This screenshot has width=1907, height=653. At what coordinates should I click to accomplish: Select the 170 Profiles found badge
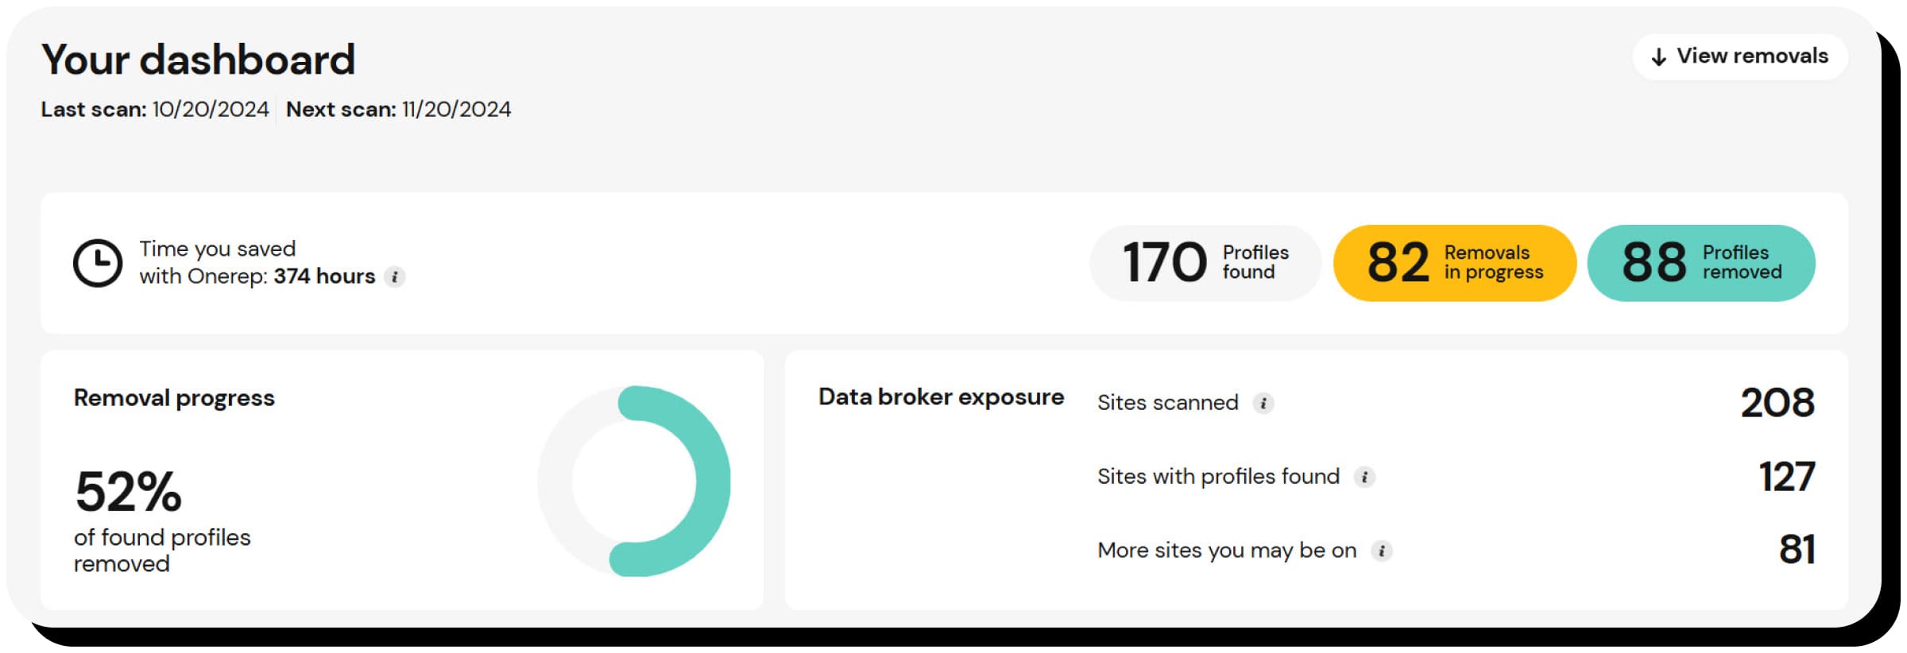tap(1205, 263)
